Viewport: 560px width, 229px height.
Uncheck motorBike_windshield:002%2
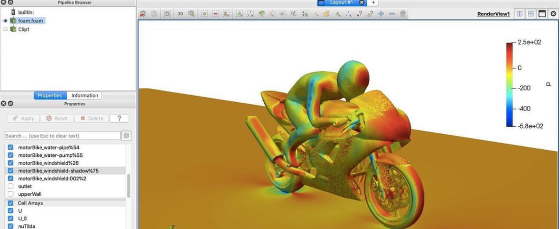(10, 178)
